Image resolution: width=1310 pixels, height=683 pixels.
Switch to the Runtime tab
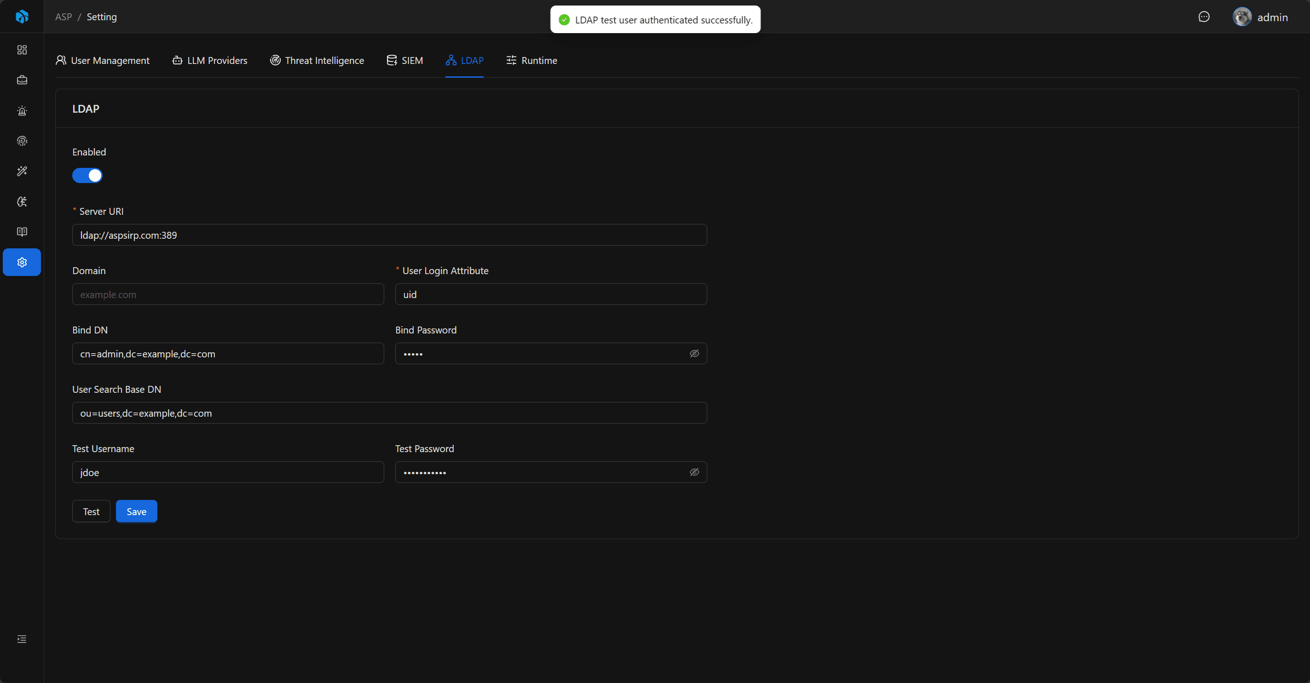pos(531,60)
